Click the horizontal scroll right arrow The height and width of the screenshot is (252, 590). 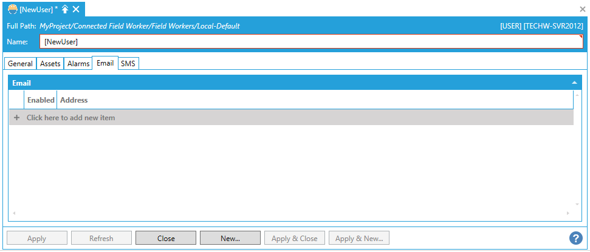569,213
